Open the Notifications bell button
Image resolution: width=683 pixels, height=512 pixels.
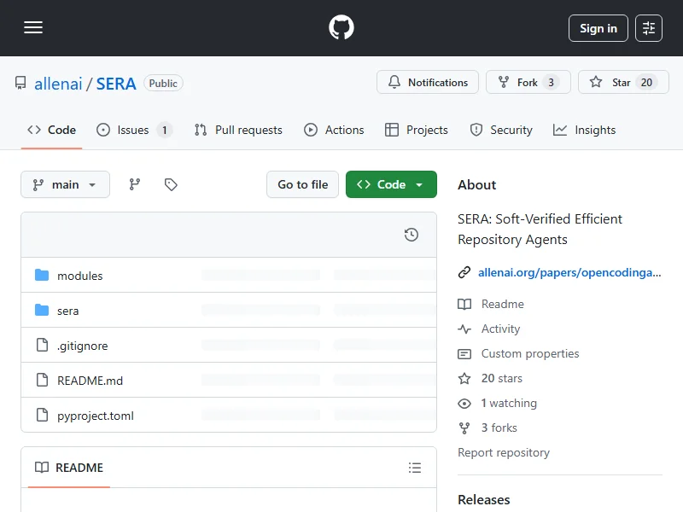tap(428, 83)
